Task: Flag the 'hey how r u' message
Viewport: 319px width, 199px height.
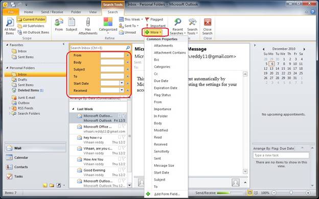Action: tap(123, 137)
